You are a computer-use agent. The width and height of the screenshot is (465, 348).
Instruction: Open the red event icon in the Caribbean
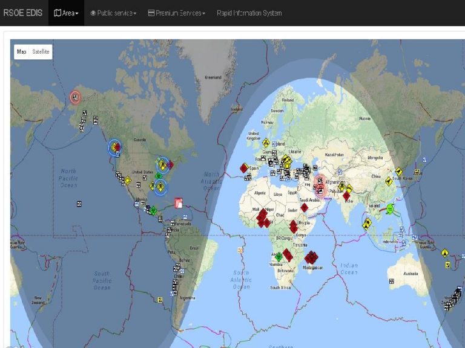179,203
